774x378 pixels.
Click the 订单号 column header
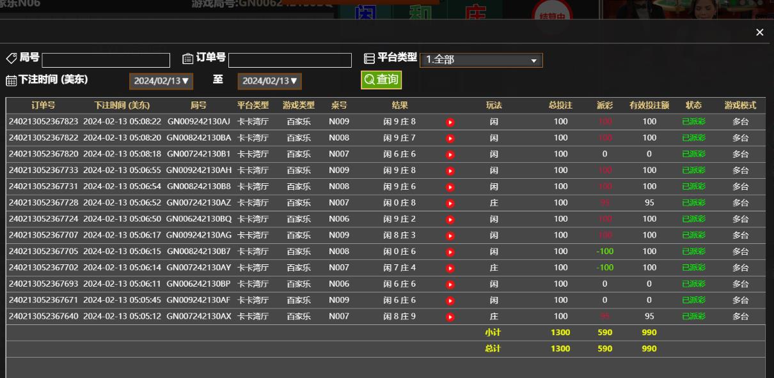[43, 105]
